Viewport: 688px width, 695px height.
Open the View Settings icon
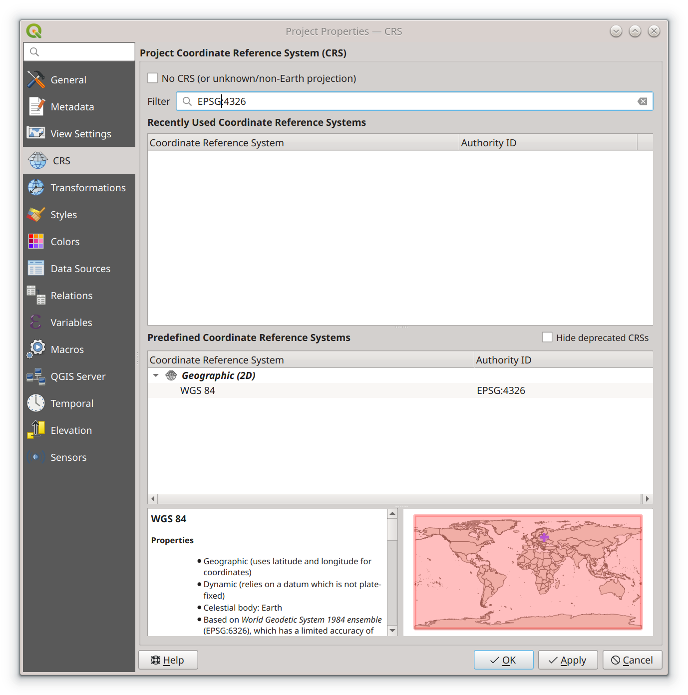[x=36, y=133]
